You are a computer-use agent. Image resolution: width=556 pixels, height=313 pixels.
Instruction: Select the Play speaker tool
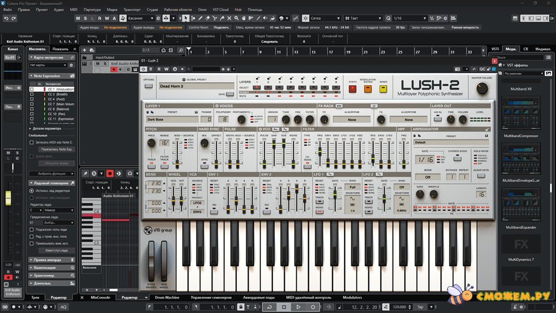265,18
